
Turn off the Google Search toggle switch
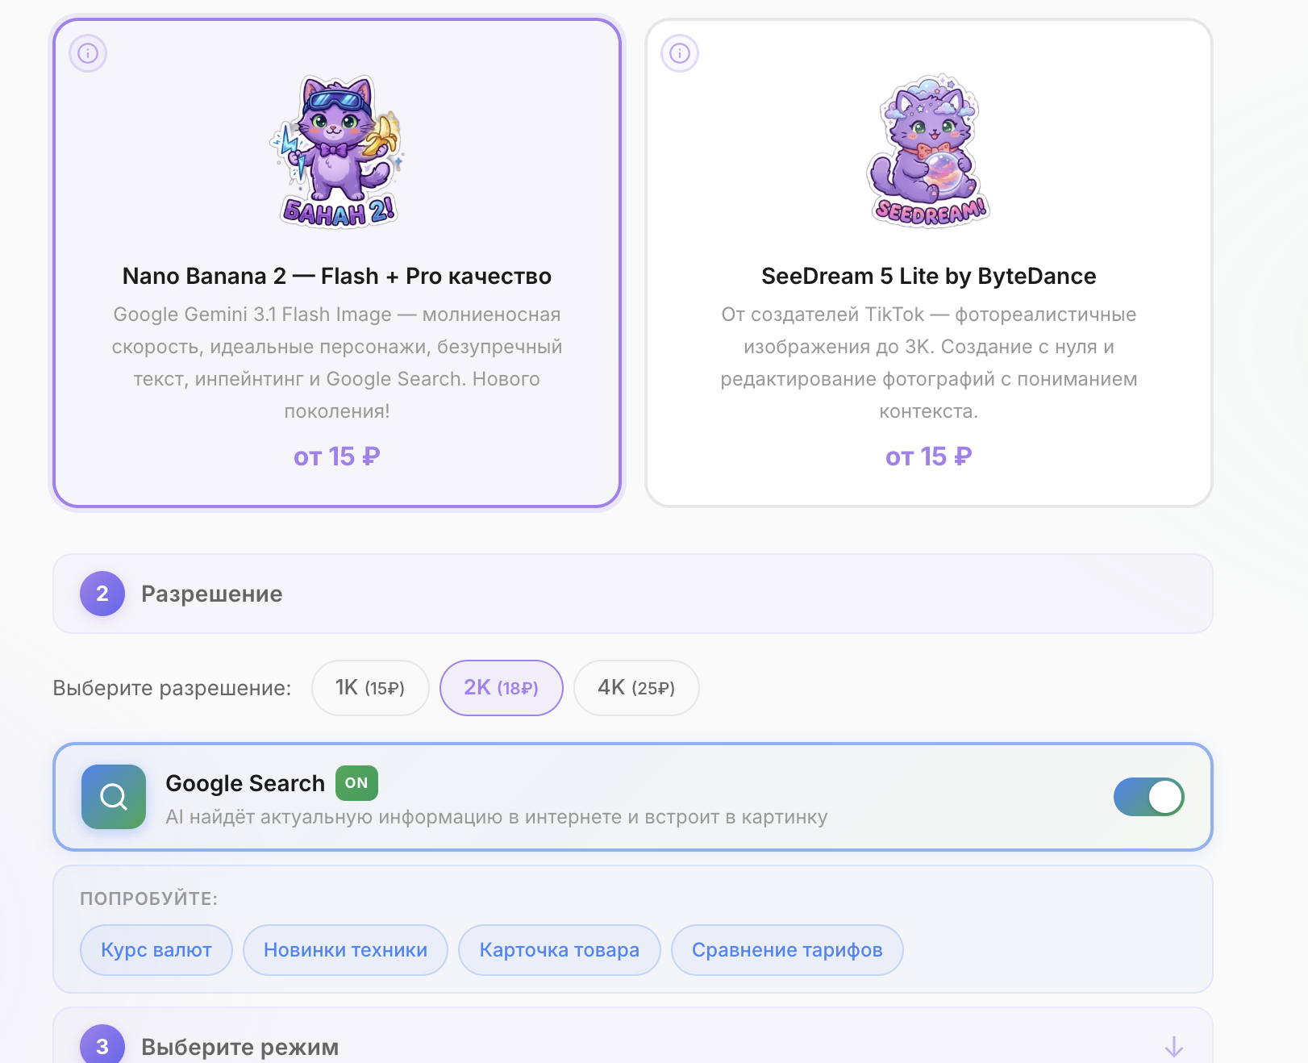[1148, 797]
